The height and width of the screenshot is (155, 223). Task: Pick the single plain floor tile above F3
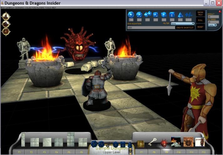[x=47, y=143]
